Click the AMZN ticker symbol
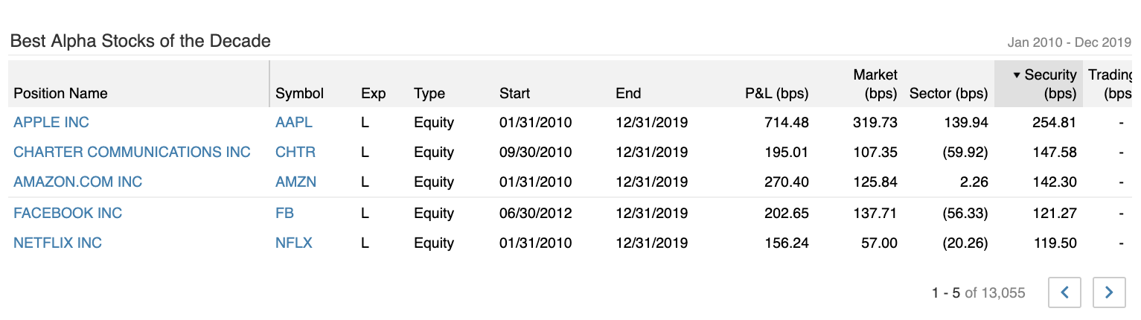 pos(295,182)
